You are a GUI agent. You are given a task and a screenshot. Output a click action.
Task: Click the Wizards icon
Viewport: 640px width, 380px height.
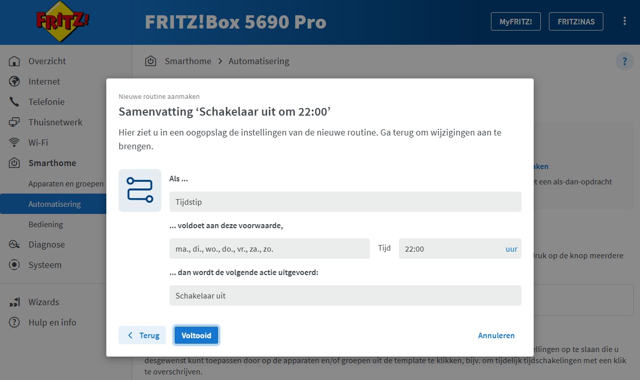pos(14,302)
